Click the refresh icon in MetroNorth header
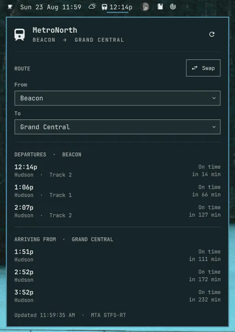 [x=212, y=34]
